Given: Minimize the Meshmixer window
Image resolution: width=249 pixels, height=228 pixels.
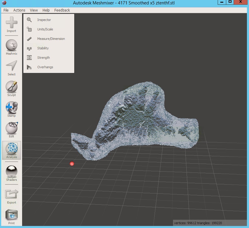Looking at the screenshot, I should coord(222,2).
